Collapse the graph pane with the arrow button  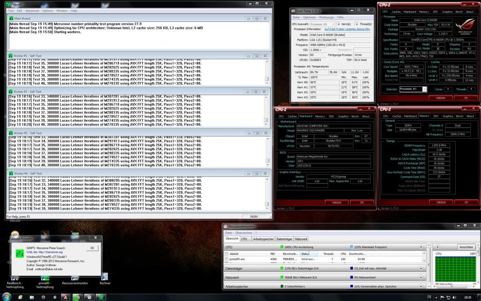point(437,247)
